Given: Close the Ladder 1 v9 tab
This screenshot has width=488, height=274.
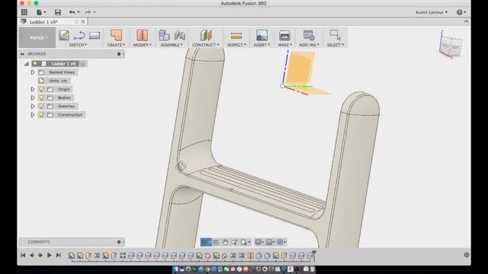Looking at the screenshot, I should [x=83, y=22].
